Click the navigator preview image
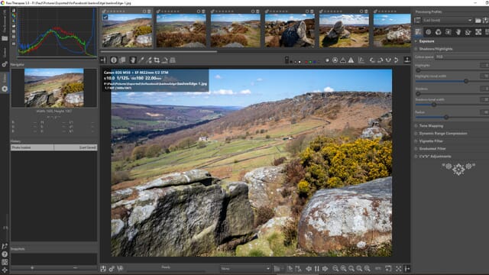 click(x=54, y=88)
